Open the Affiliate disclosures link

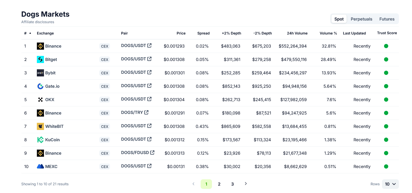38,22
